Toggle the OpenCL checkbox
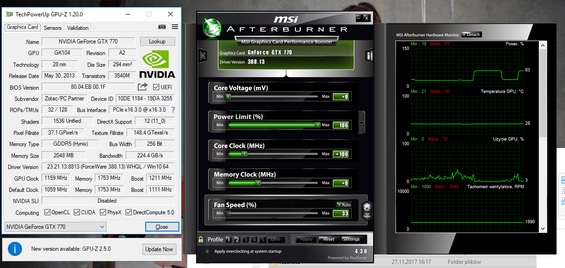Viewport: 565px width, 268px height. (47, 212)
